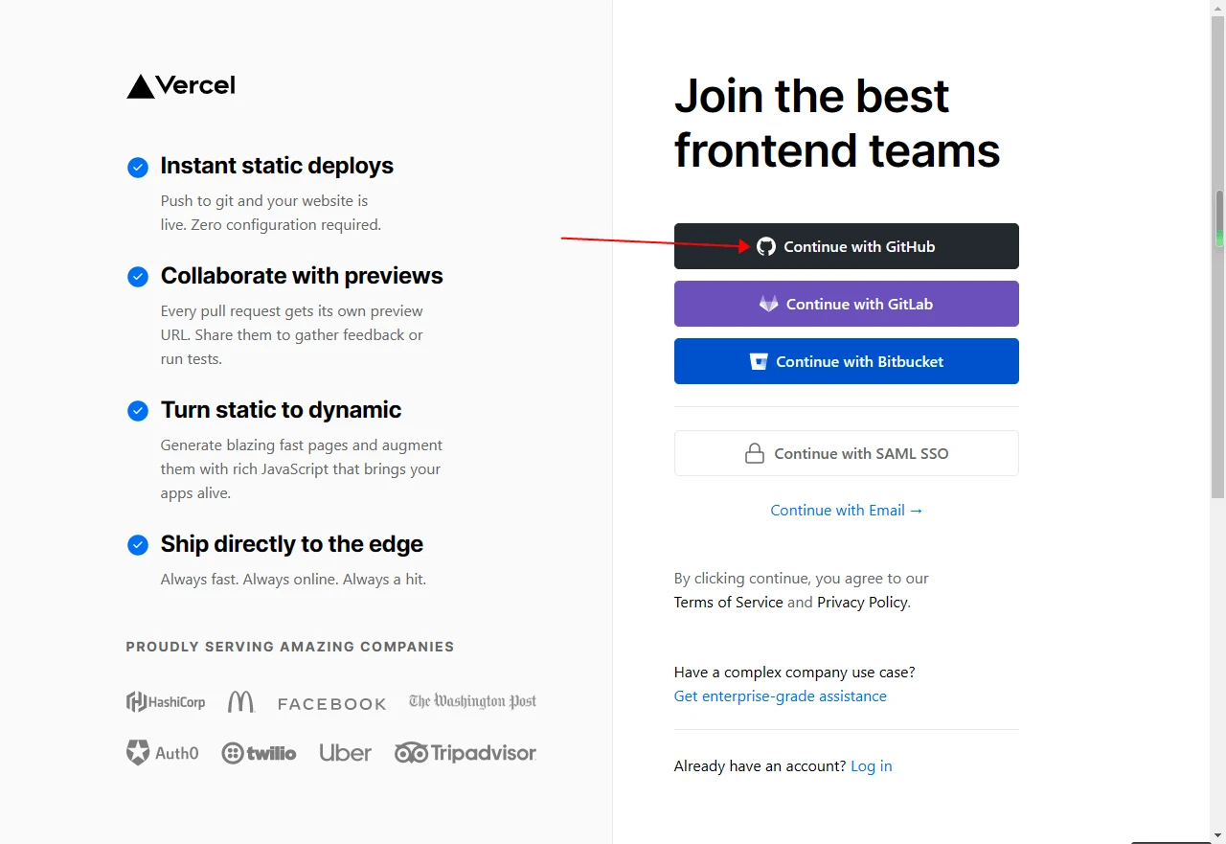Click the GitLab fox icon
The height and width of the screenshot is (844, 1226).
click(769, 304)
